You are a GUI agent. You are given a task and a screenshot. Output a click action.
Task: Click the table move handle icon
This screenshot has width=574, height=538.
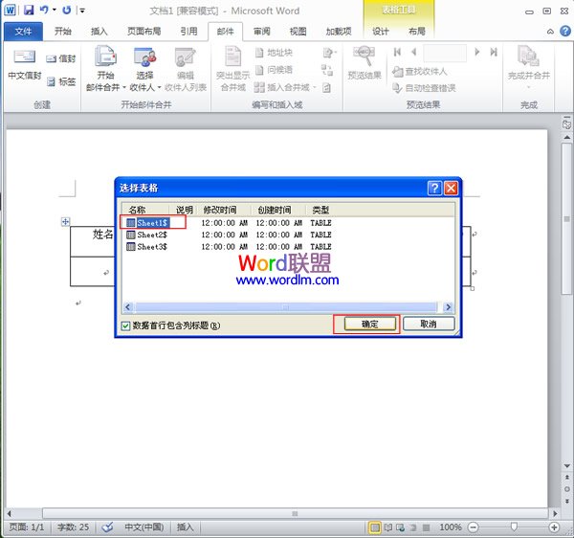[65, 221]
